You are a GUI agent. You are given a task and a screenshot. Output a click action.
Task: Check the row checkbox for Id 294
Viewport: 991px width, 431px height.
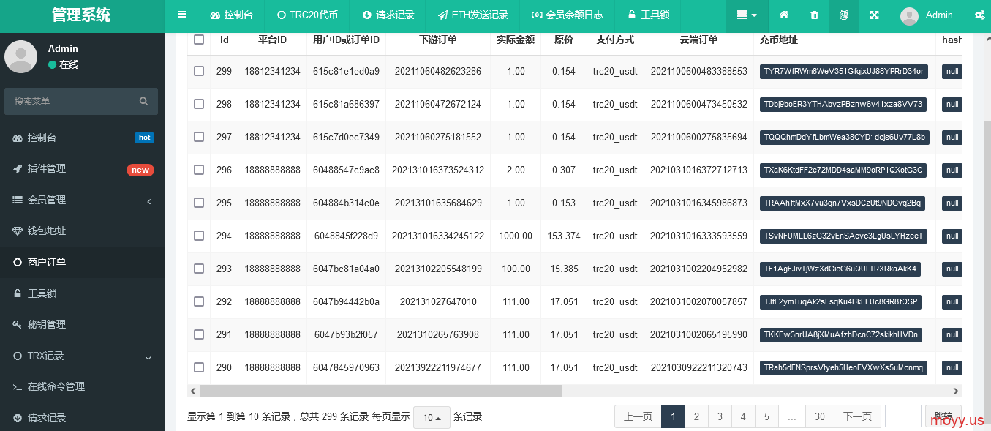click(x=199, y=236)
